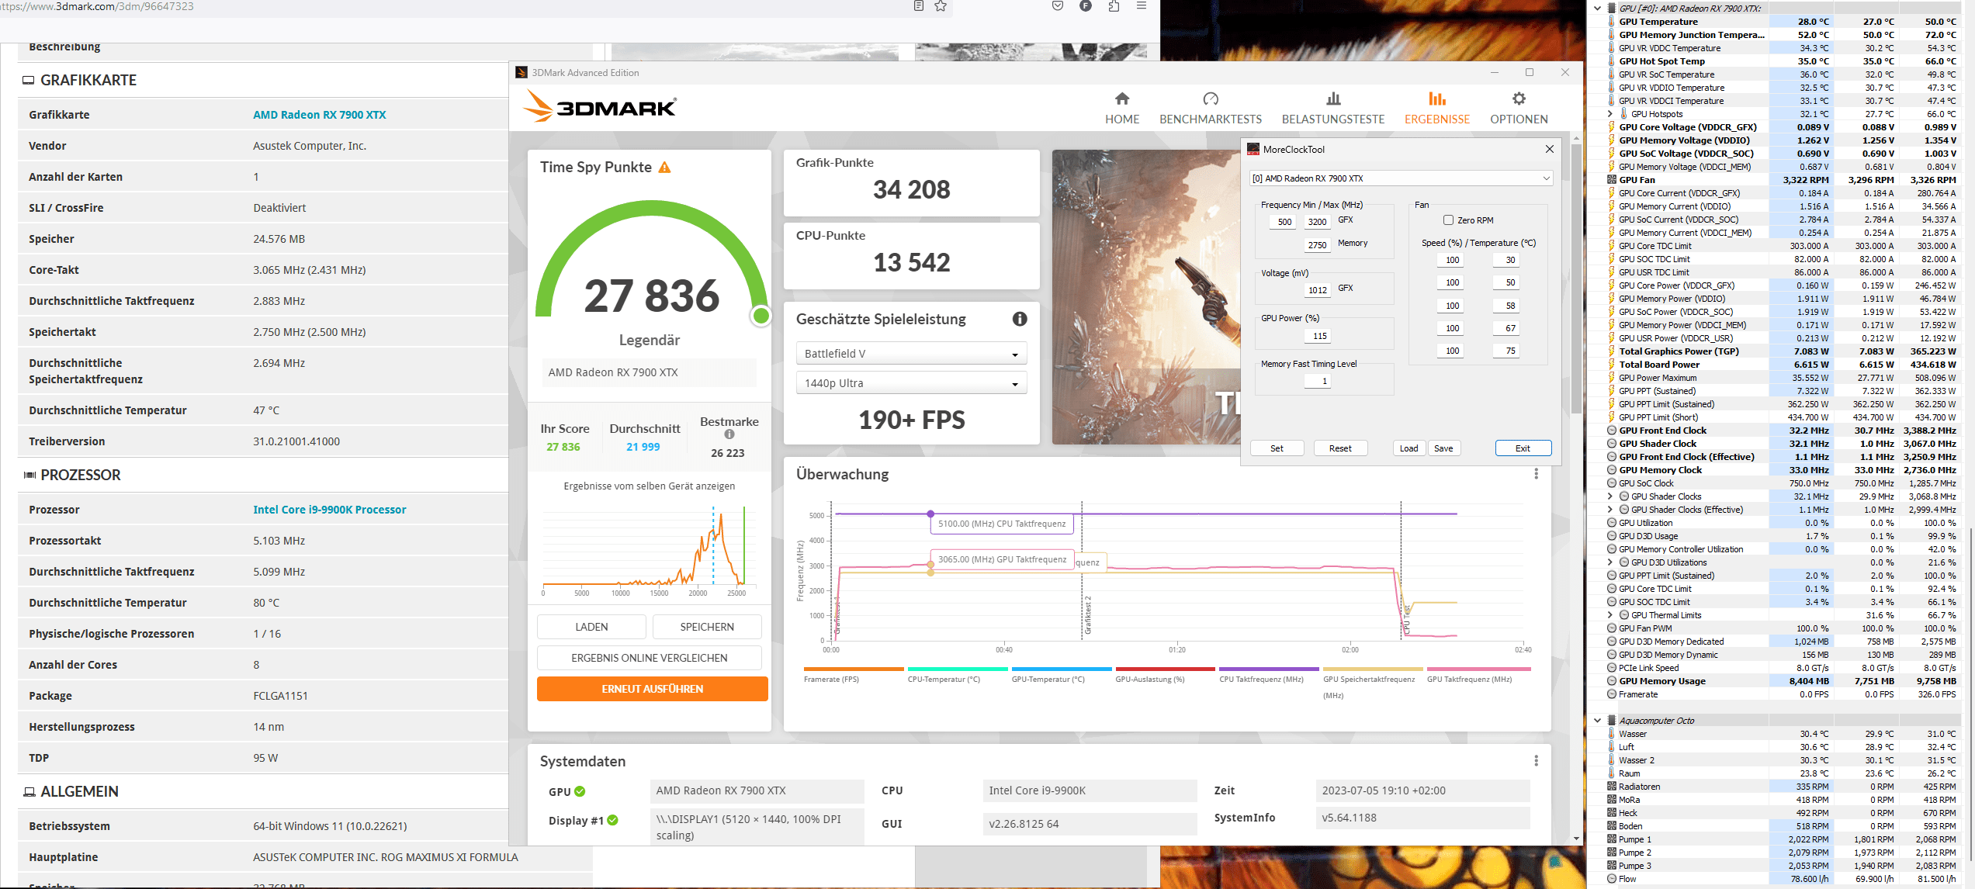Click the Reset button in MoreClockTool
The width and height of the screenshot is (1975, 889).
click(x=1340, y=448)
